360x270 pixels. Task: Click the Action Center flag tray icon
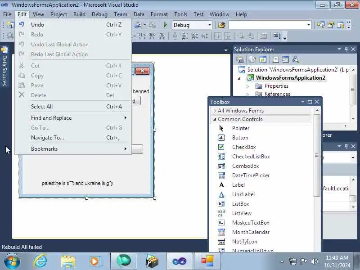pyautogui.click(x=303, y=261)
